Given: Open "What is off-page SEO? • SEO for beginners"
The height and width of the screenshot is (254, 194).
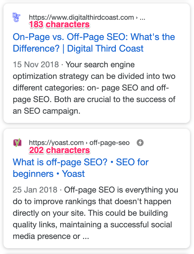Looking at the screenshot, I should click(80, 162).
